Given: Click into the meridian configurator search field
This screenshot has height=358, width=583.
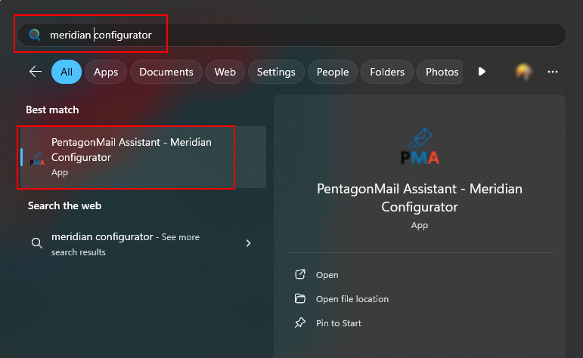Looking at the screenshot, I should coord(292,35).
